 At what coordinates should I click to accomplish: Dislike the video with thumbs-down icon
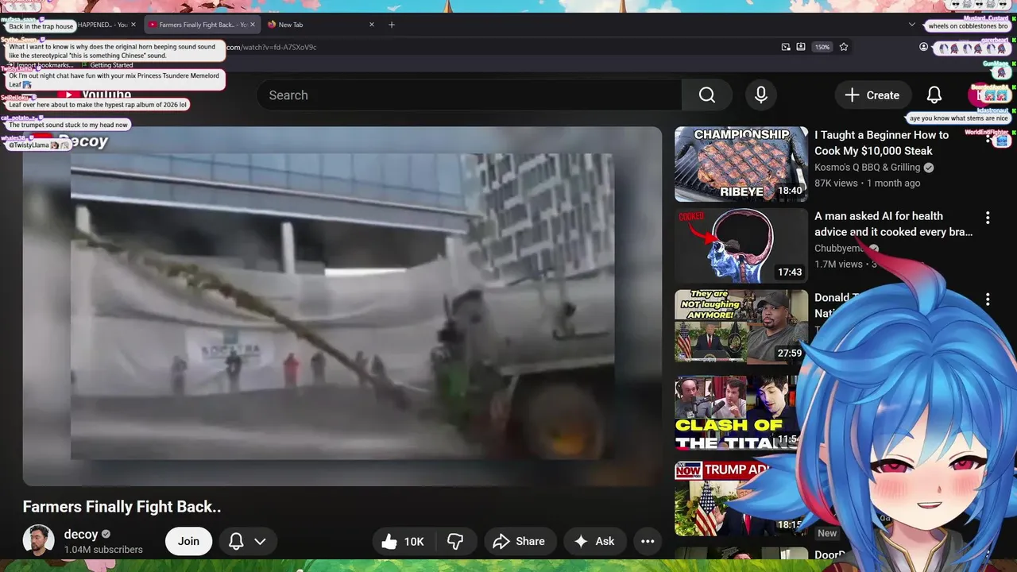click(x=455, y=542)
